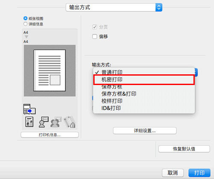Viewport: 214px width, 179px height.
Task: Select the 详细信息 radio button
Action: tap(25, 24)
